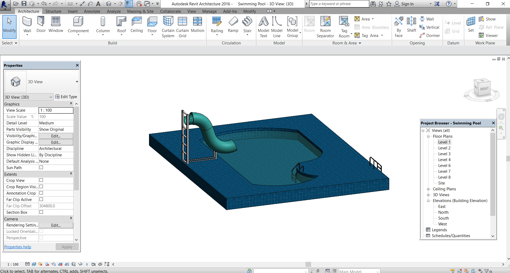
Task: Switch to the Massing & Site tab
Action: [x=140, y=11]
